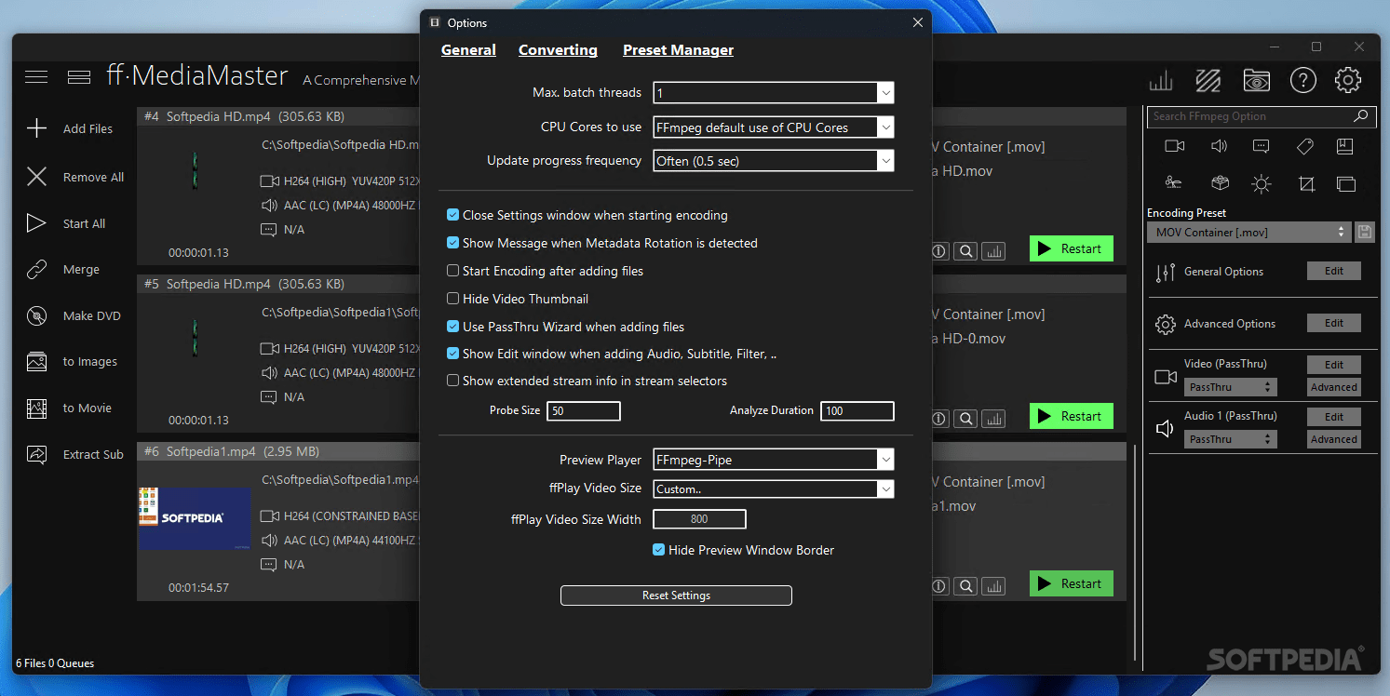Enable Start Encoding after adding files
This screenshot has height=696, width=1390.
tap(453, 271)
